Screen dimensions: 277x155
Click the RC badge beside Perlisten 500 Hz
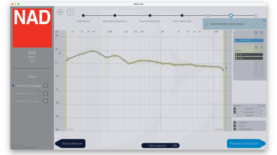[46, 93]
